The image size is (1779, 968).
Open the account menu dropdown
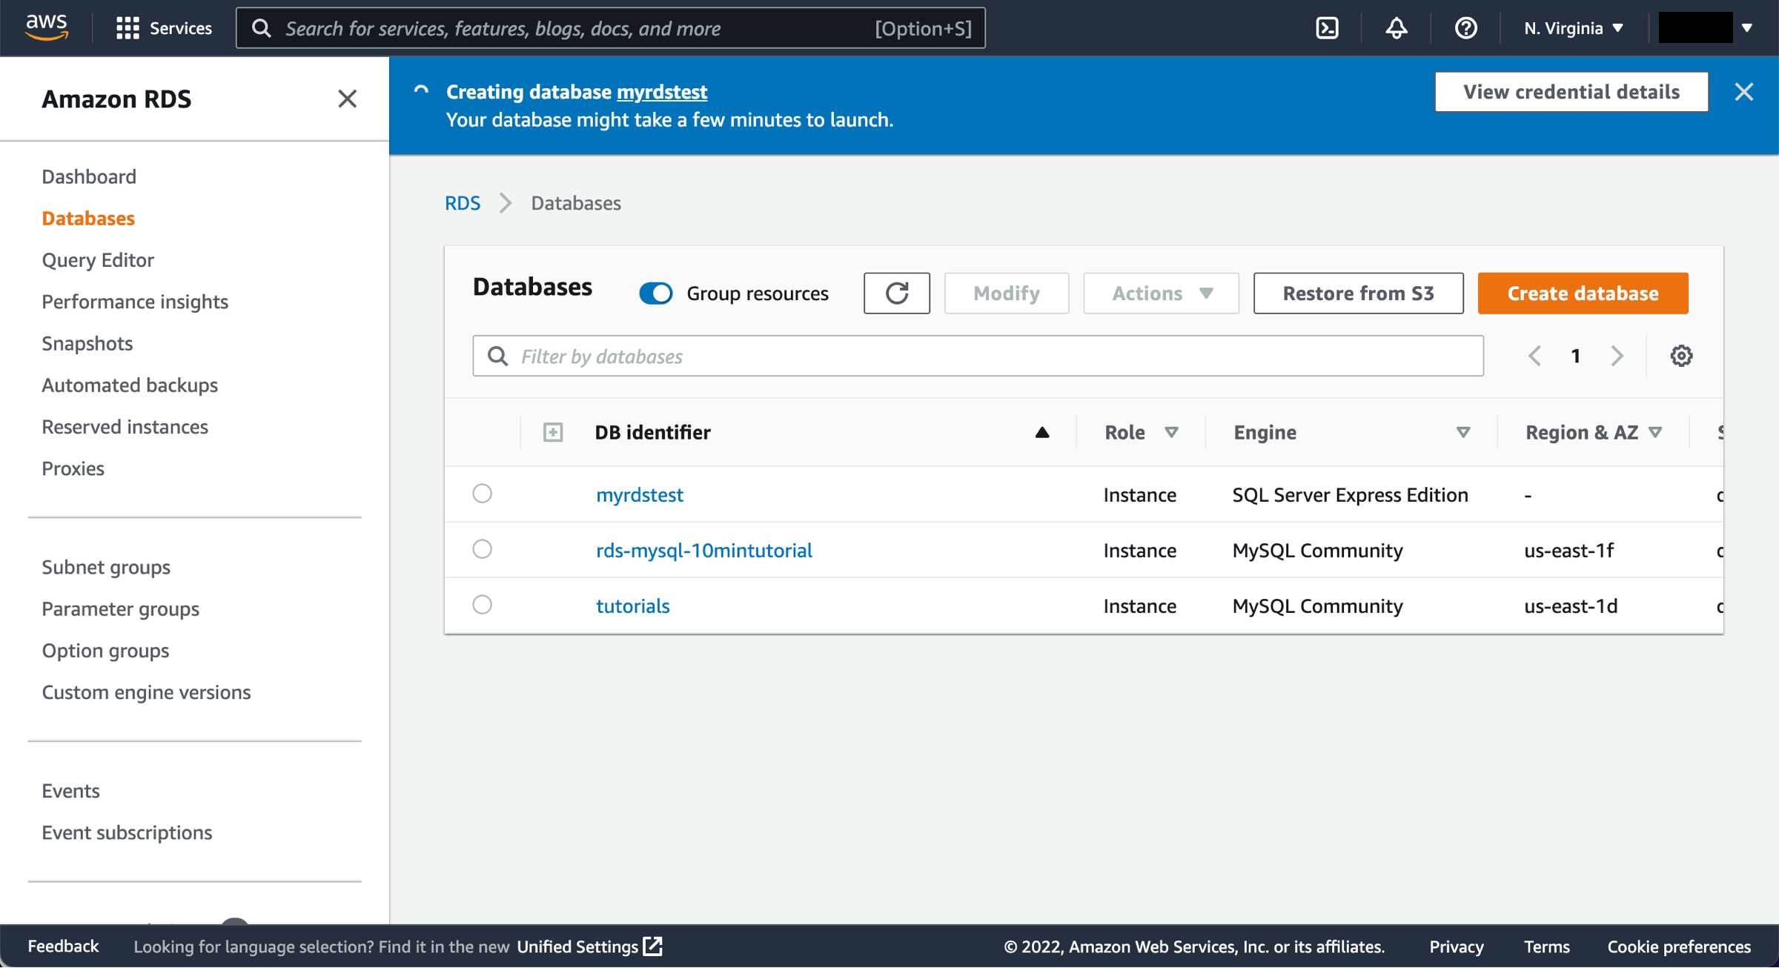tap(1706, 28)
